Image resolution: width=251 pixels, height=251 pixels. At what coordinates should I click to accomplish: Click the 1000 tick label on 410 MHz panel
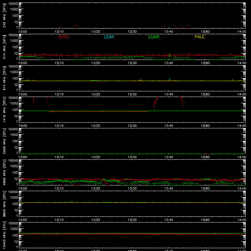(14, 41)
